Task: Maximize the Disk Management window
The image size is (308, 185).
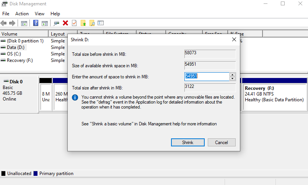Action: coord(283,3)
